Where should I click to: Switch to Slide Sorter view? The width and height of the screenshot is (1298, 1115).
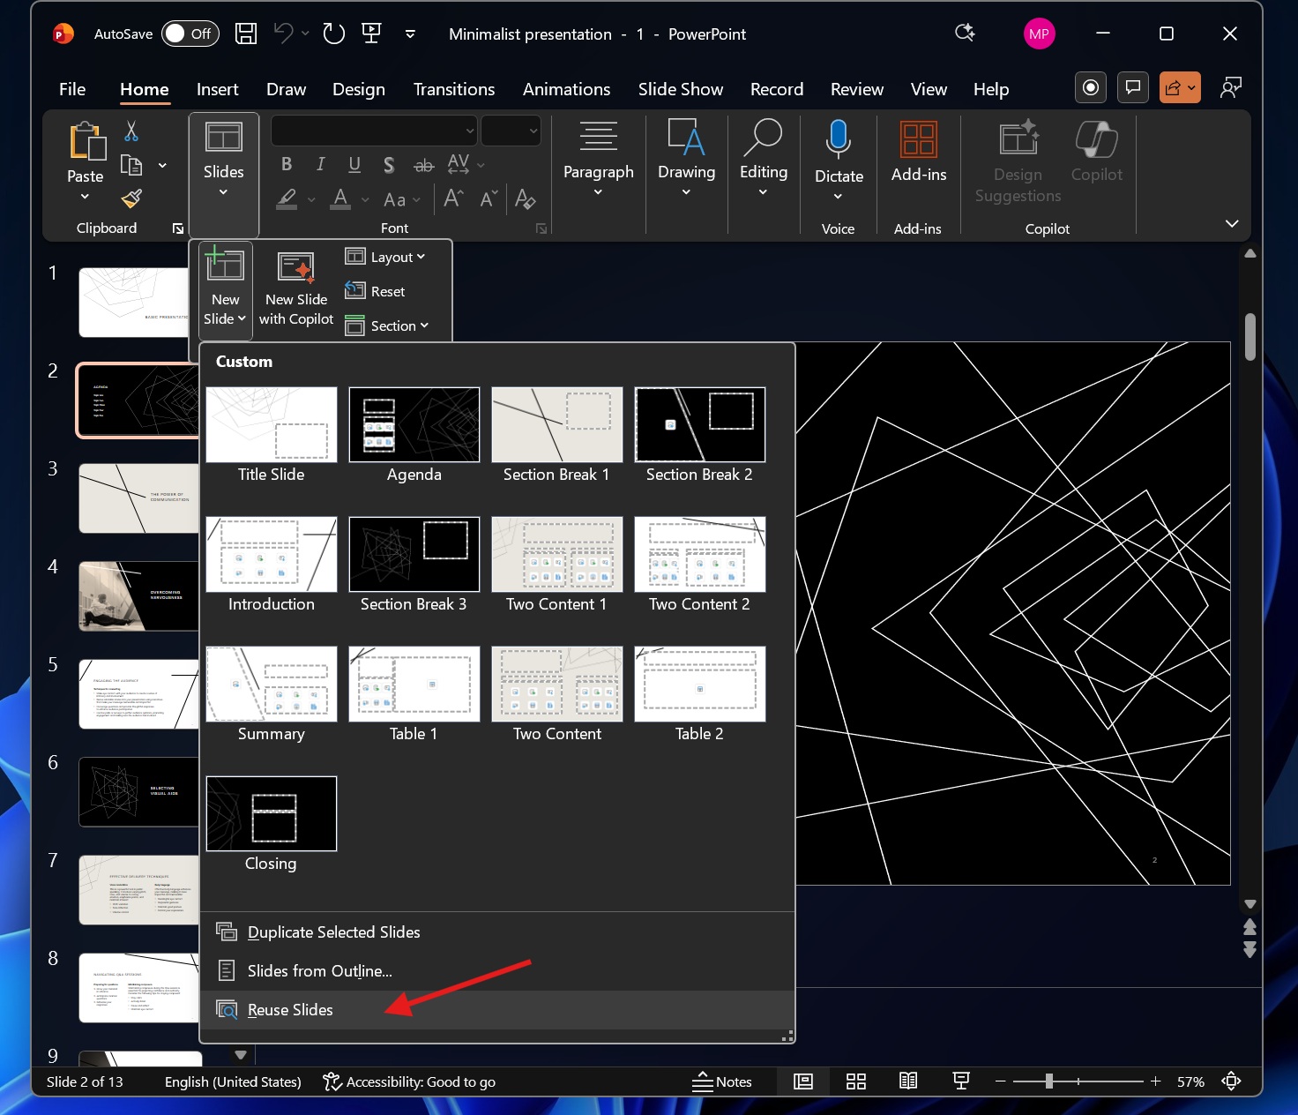click(x=855, y=1081)
